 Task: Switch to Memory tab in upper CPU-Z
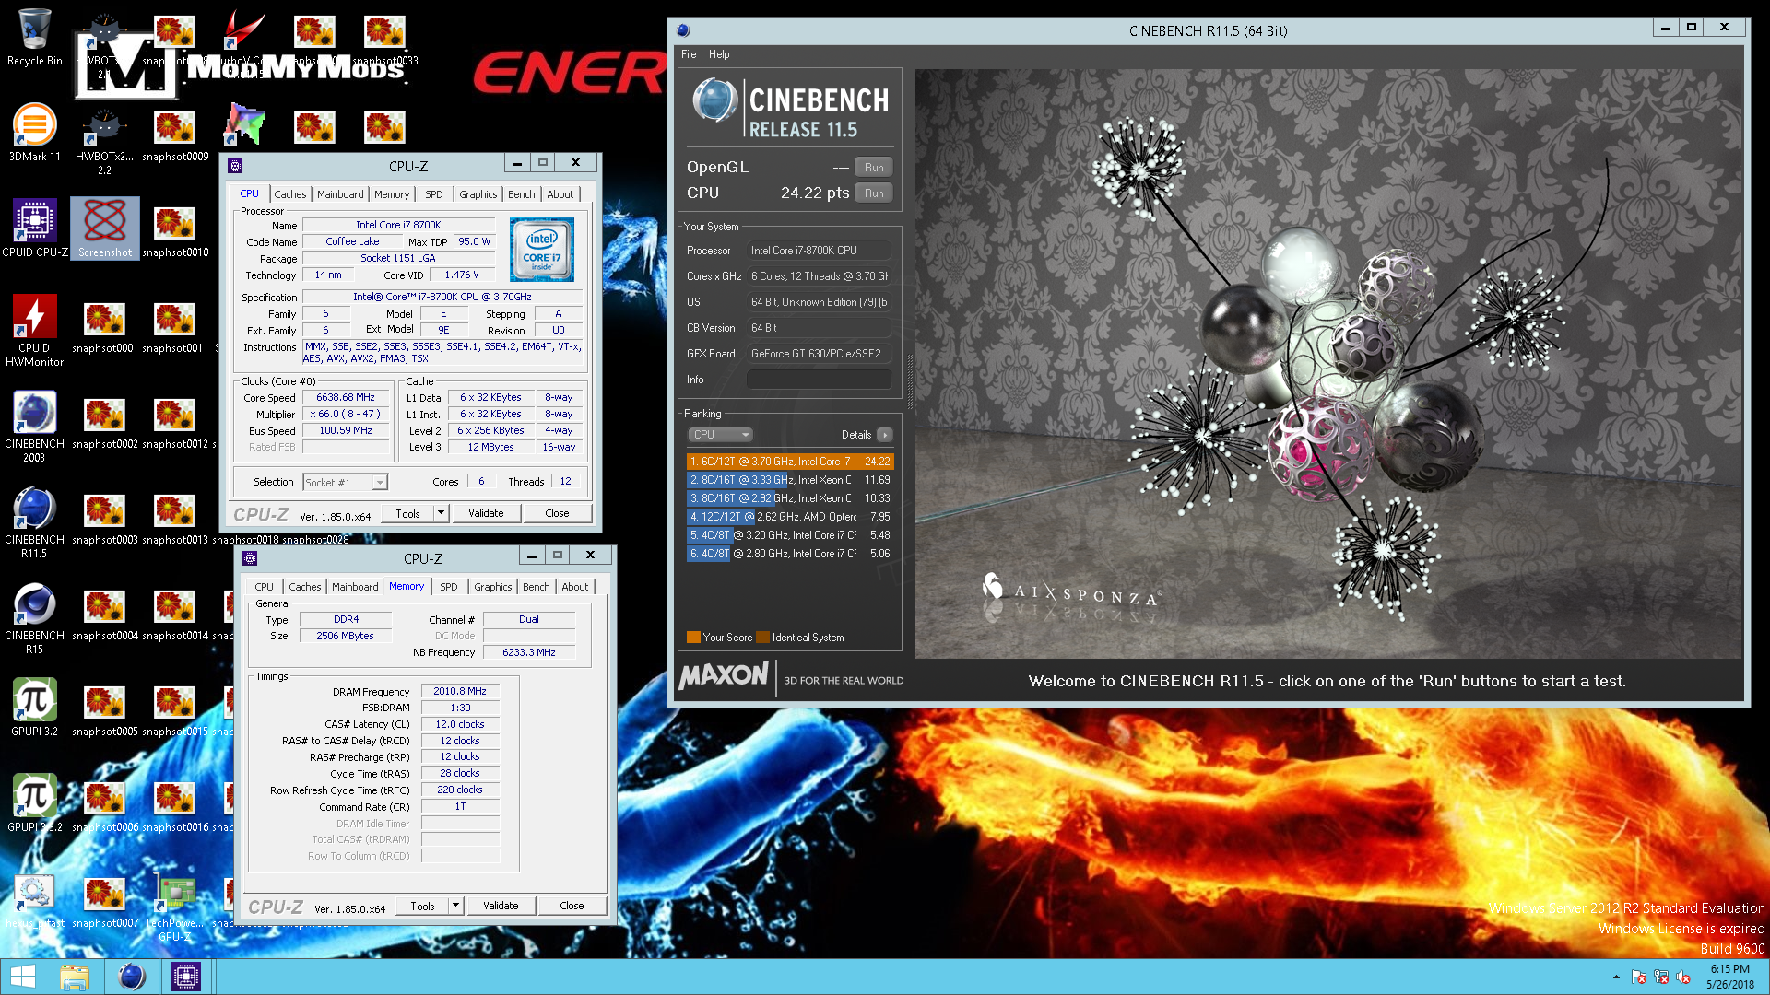(x=392, y=194)
